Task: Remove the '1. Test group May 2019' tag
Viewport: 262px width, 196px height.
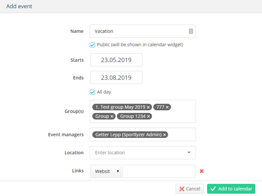Action: pyautogui.click(x=148, y=107)
